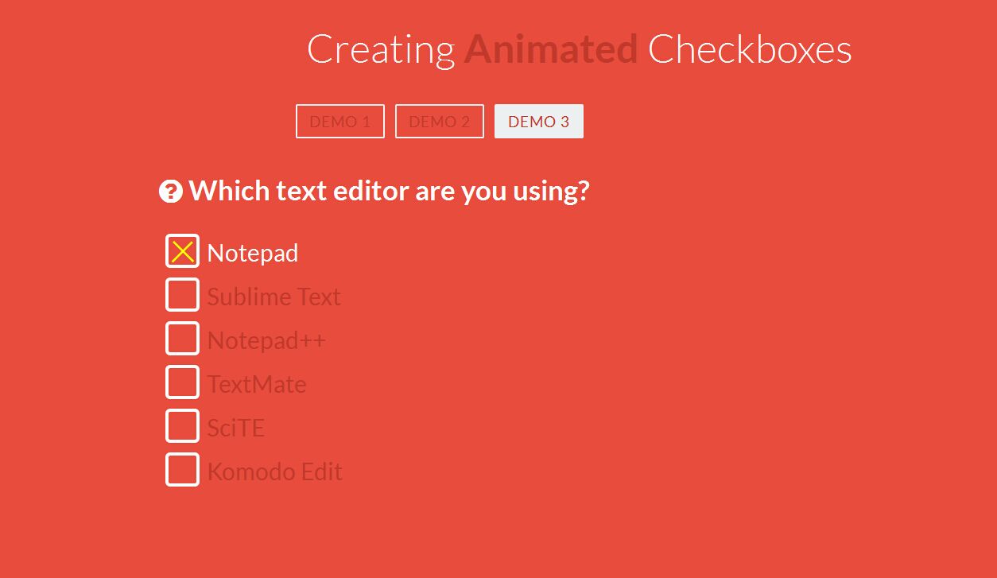Click the 'Notepad++' label text
997x578 pixels.
click(x=266, y=340)
